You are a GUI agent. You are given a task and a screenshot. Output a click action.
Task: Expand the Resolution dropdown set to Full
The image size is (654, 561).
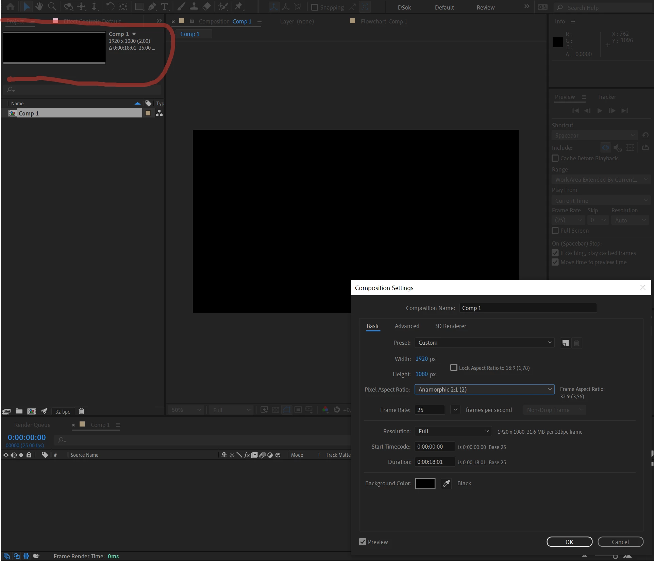(x=453, y=431)
